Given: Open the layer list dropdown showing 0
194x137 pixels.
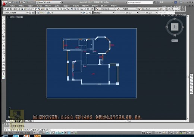Looking at the screenshot, I should (81, 13).
